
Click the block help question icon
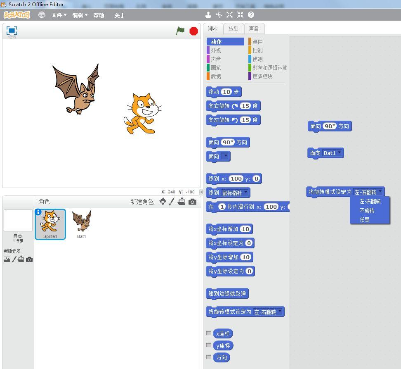[251, 15]
